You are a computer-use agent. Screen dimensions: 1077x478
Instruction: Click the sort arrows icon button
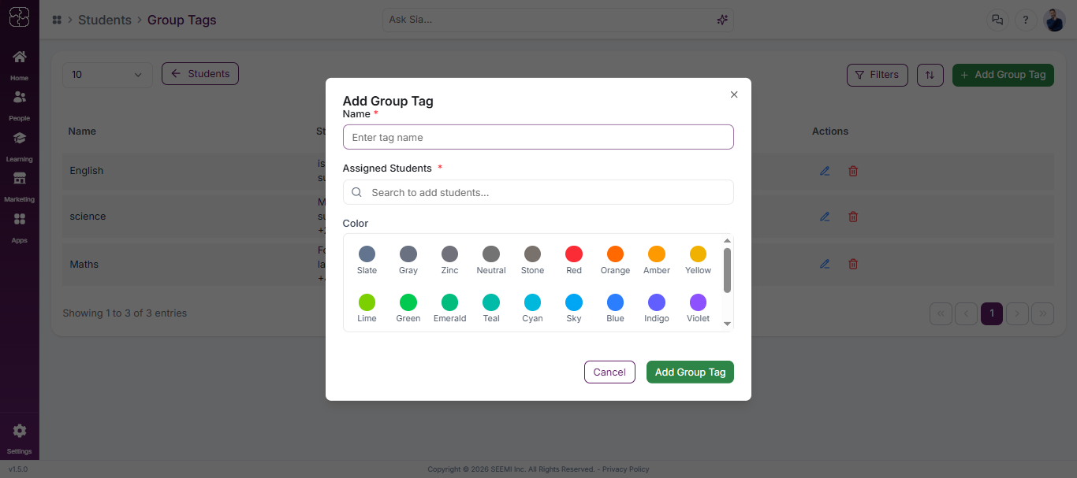[x=930, y=75]
